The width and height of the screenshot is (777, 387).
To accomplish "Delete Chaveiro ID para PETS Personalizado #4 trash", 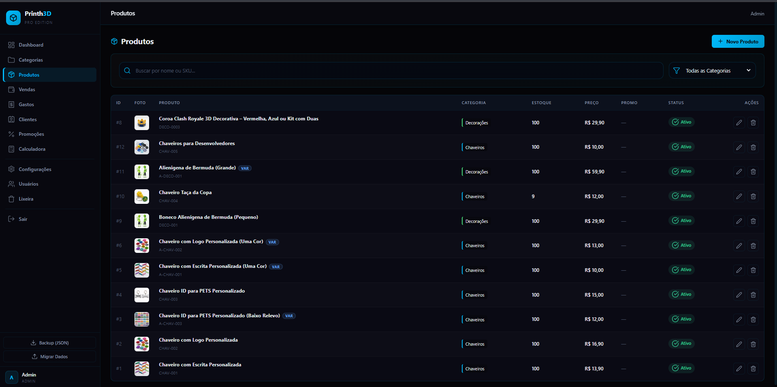I will [753, 295].
